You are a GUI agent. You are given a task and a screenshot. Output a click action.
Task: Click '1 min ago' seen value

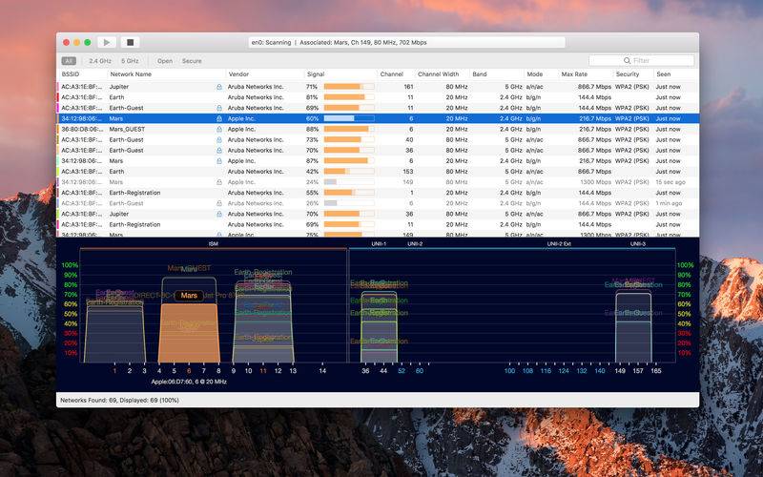pyautogui.click(x=669, y=203)
